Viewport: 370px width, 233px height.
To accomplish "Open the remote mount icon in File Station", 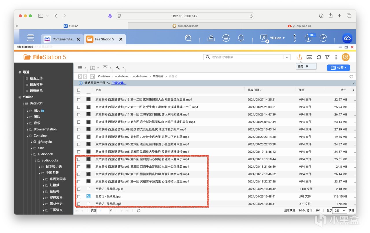I will coord(309,57).
